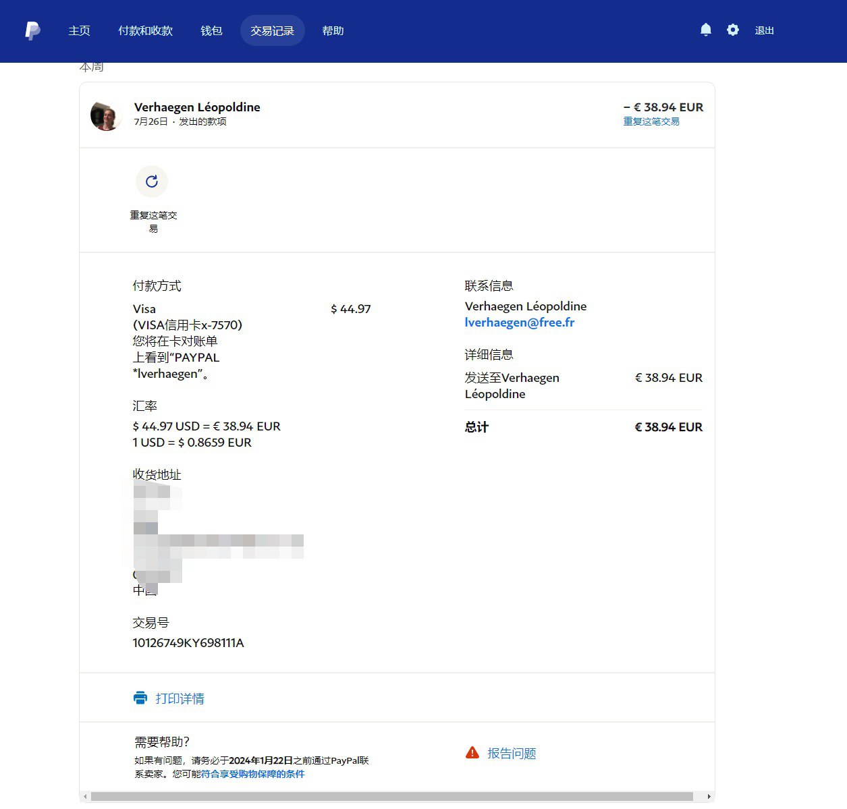Click Verhaegen Léopoldine's profile picture
This screenshot has height=809, width=847.
point(105,116)
